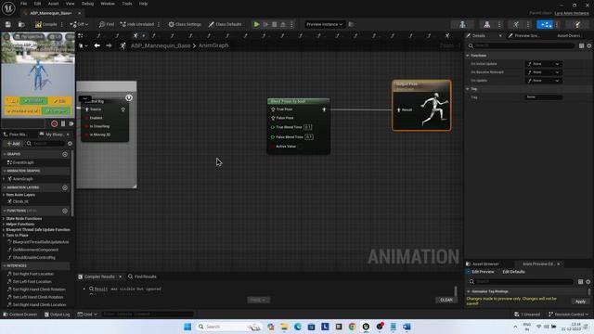Click the My Blueprint search field

[45, 144]
